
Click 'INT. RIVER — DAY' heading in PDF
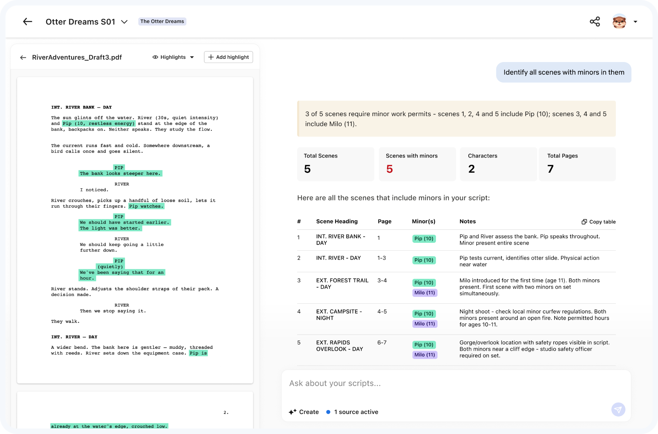74,337
